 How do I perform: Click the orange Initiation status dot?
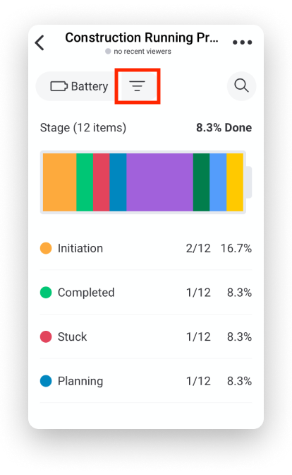point(46,248)
